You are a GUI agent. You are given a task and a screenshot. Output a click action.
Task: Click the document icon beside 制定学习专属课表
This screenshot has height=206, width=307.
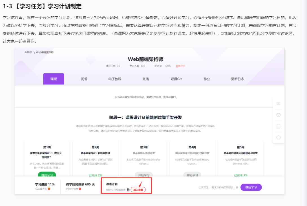coord(128,190)
